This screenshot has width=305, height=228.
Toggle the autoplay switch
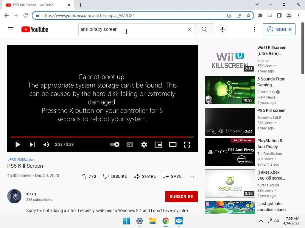(115, 145)
